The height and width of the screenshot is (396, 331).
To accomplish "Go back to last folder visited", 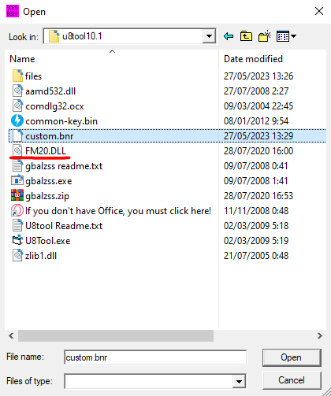I will tap(229, 36).
